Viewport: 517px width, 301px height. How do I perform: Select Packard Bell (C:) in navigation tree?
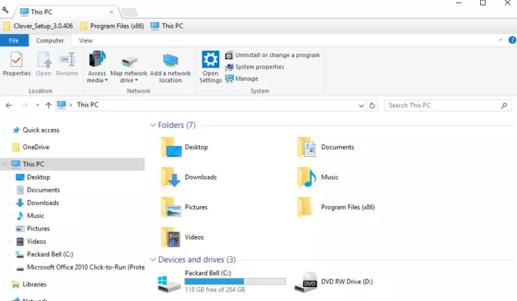[45, 254]
